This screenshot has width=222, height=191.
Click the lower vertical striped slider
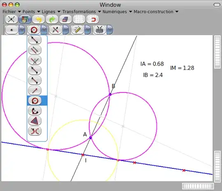coord(217,167)
